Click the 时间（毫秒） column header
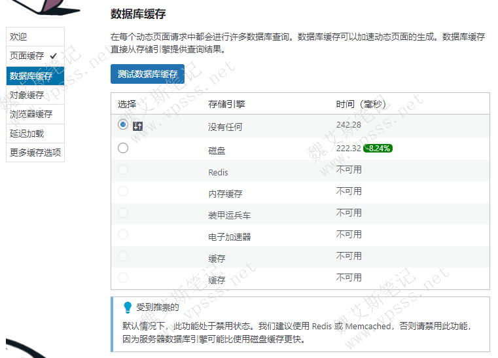 point(361,104)
